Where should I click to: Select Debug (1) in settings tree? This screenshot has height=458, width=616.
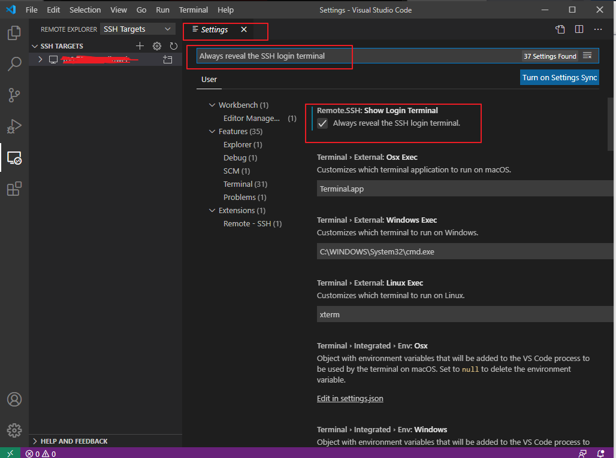240,158
